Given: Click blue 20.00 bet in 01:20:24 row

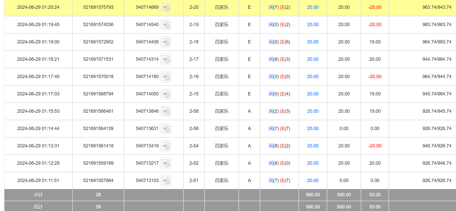Looking at the screenshot, I should click(x=313, y=7).
